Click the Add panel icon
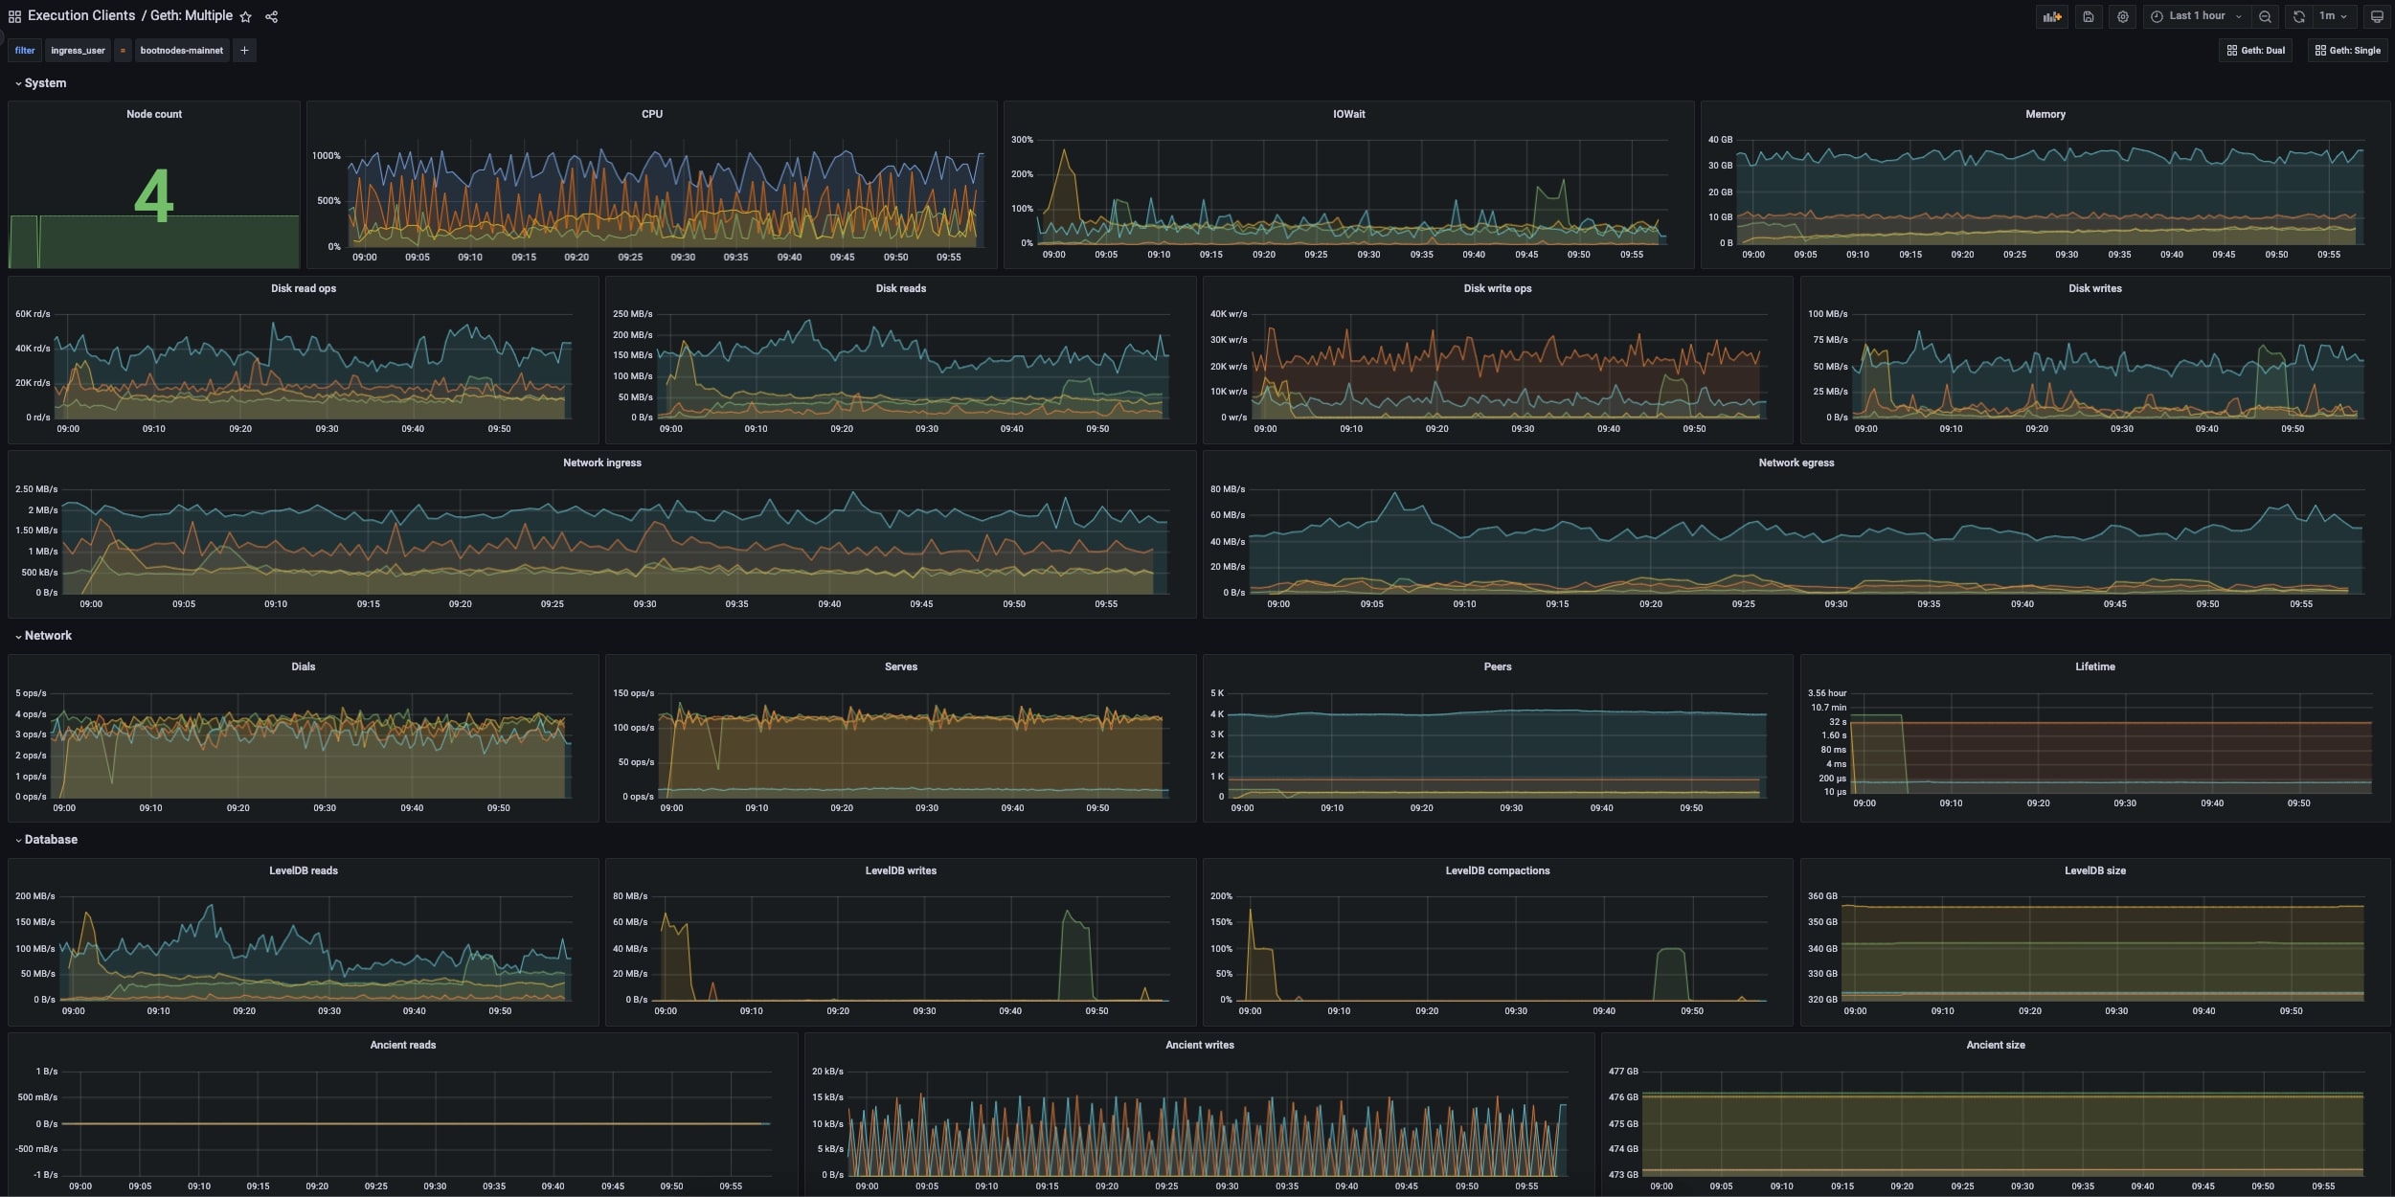Screen dimensions: 2395x1197 pos(2051,16)
